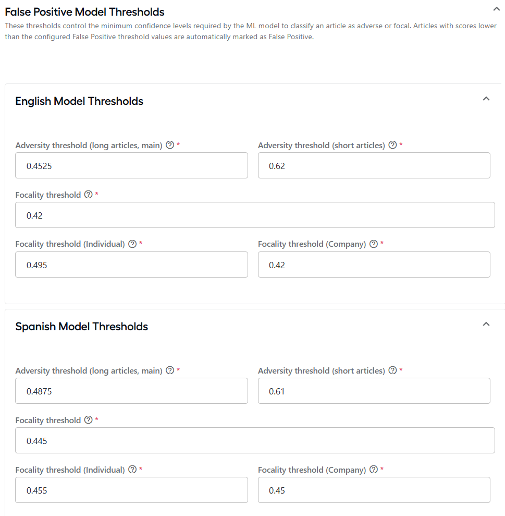
Task: Edit English Focality threshold (Individual) field 0.495
Action: coord(131,265)
